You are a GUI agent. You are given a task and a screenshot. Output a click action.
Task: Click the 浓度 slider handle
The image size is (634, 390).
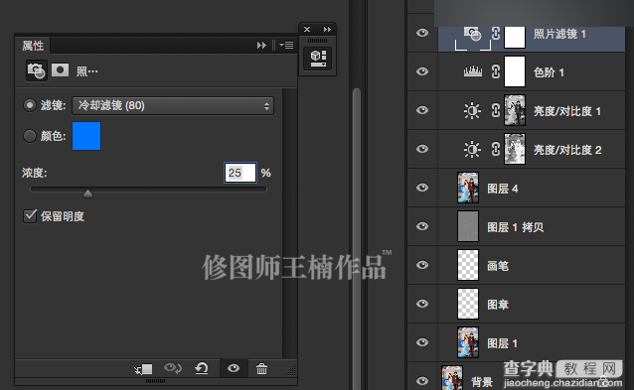[87, 194]
